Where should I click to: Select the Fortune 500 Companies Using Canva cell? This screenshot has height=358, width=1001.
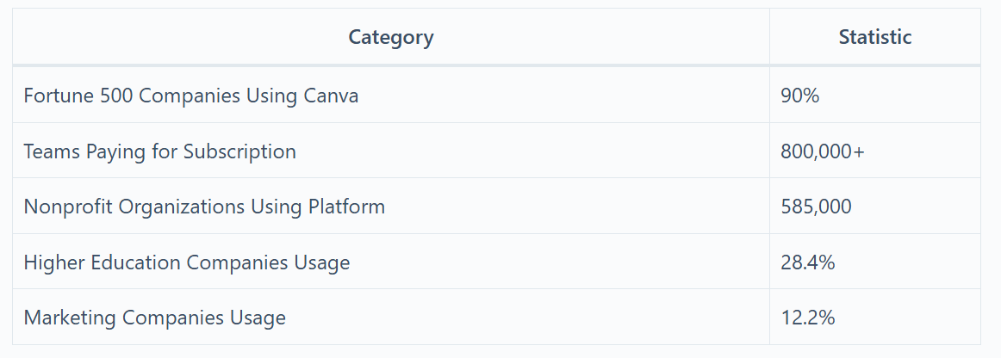click(x=391, y=95)
